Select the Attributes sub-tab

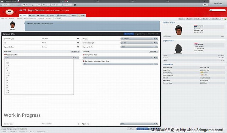(4, 19)
